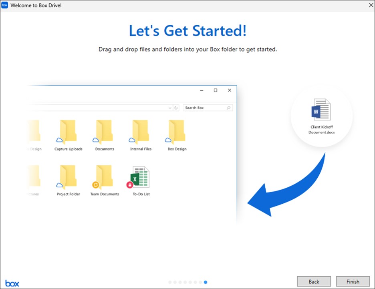Click the 'Capture Uploads' folder label
The image size is (375, 289).
coord(69,149)
